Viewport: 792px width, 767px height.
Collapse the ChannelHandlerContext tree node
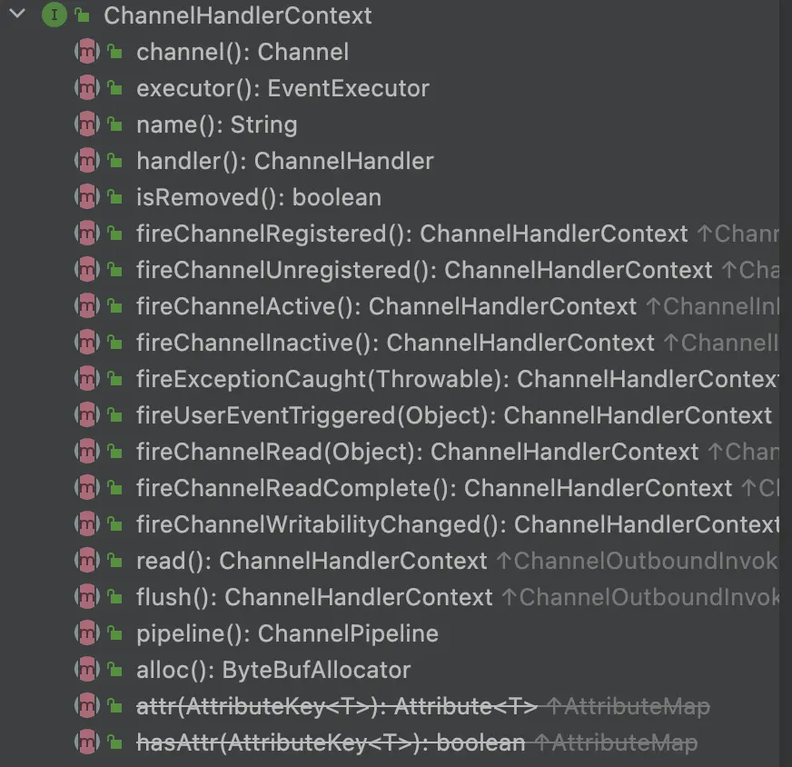coord(16,15)
